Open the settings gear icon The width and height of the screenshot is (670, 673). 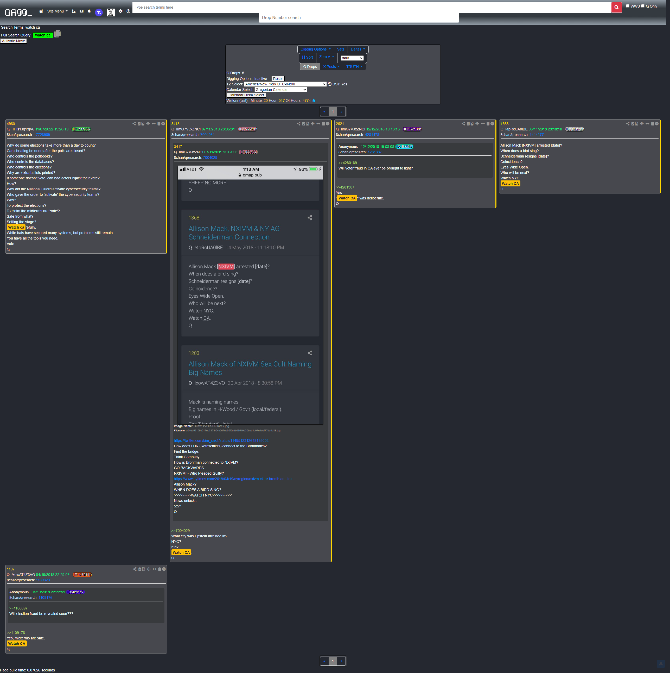[x=120, y=11]
